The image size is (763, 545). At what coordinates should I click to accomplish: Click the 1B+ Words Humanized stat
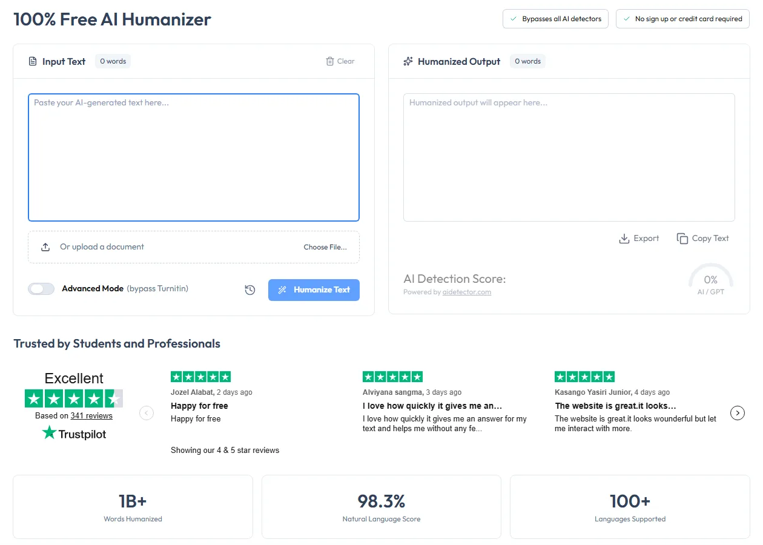(x=133, y=507)
